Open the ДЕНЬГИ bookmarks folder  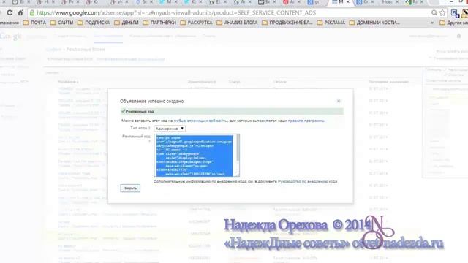[127, 23]
